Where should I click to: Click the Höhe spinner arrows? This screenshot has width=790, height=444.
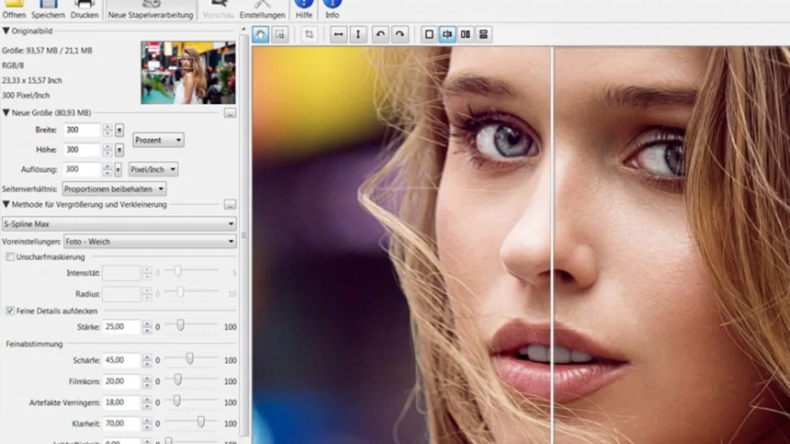pyautogui.click(x=107, y=150)
